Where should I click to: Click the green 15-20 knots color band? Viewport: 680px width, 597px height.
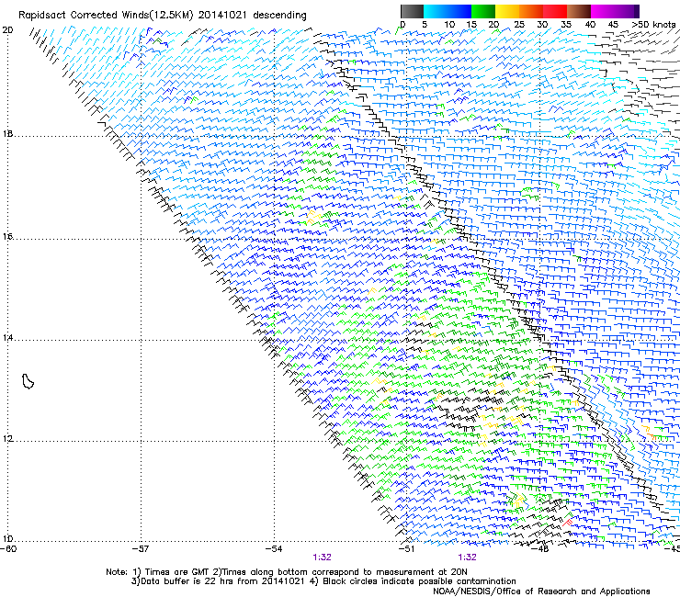[x=483, y=11]
